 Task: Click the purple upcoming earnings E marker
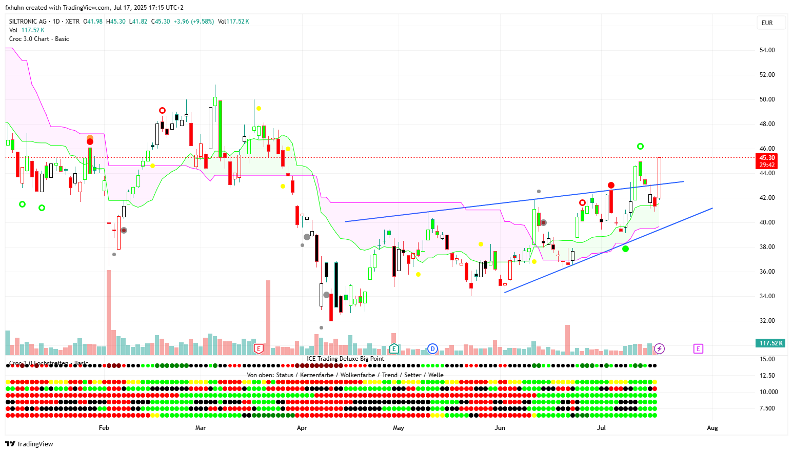click(698, 349)
